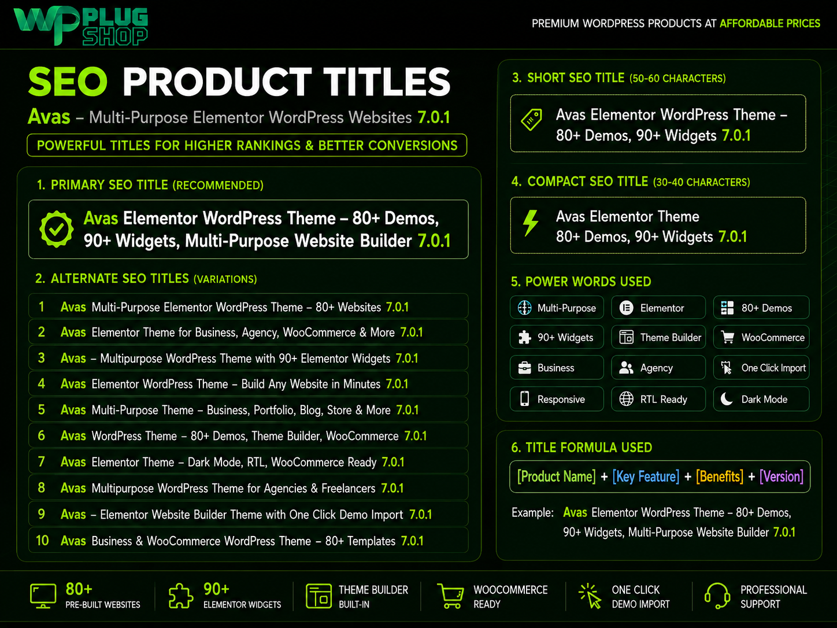Click the Elementor logo icon

pyautogui.click(x=626, y=308)
